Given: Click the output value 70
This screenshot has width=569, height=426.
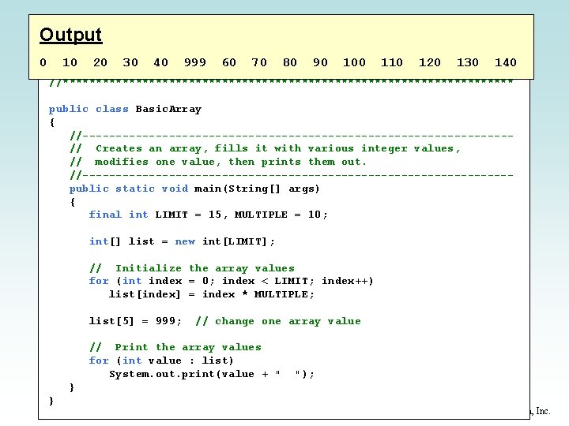Looking at the screenshot, I should tap(259, 62).
